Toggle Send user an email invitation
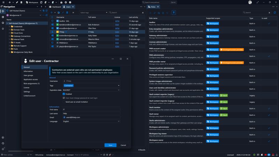The height and width of the screenshot is (157, 279). pyautogui.click(x=64, y=102)
